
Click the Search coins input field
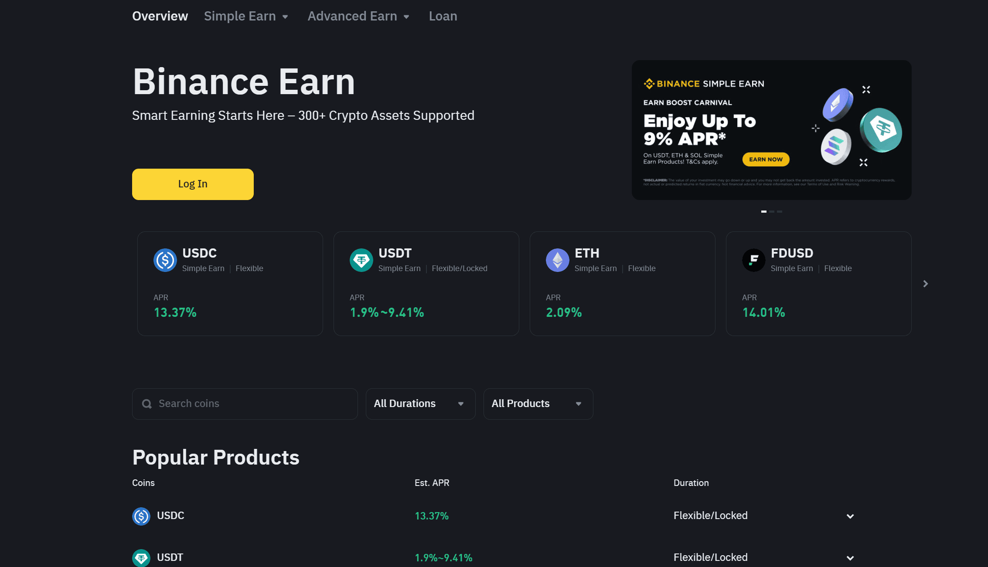[244, 404]
